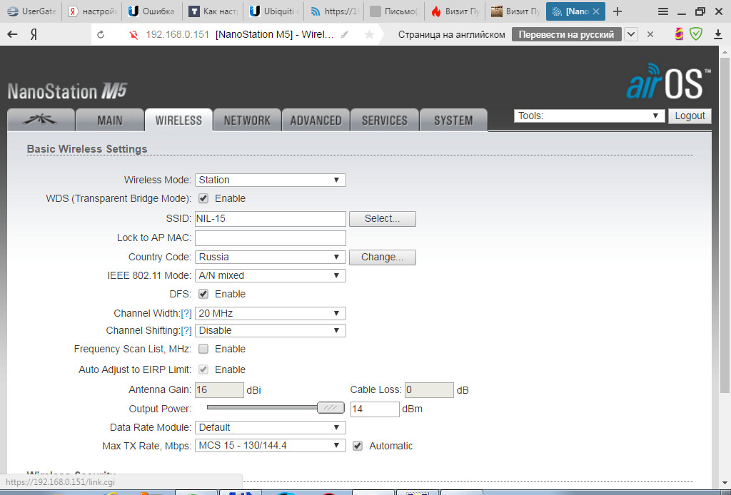The image size is (731, 495).
Task: Go back with the browser back arrow
Action: [13, 34]
